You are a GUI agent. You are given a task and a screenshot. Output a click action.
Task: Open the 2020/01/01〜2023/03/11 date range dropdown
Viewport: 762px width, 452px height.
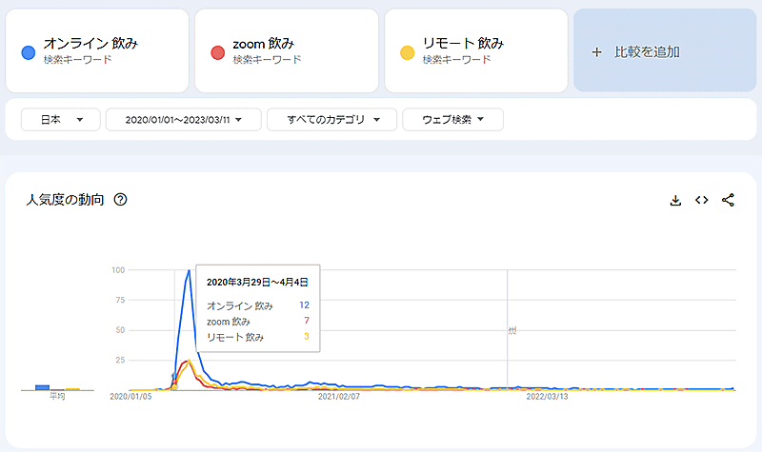[x=183, y=119]
